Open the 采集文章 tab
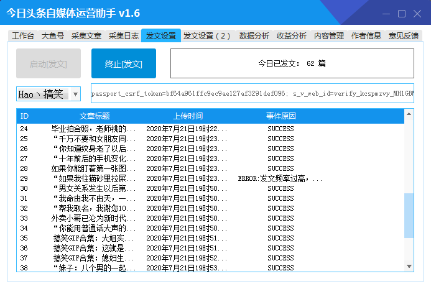431x289 pixels. pyautogui.click(x=86, y=35)
